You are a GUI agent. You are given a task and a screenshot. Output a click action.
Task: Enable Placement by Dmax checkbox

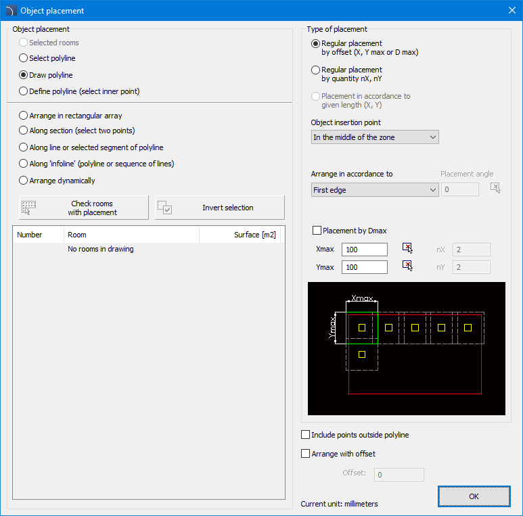point(317,231)
